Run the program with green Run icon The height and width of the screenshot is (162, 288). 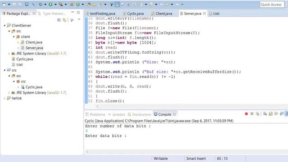(x=50, y=4)
